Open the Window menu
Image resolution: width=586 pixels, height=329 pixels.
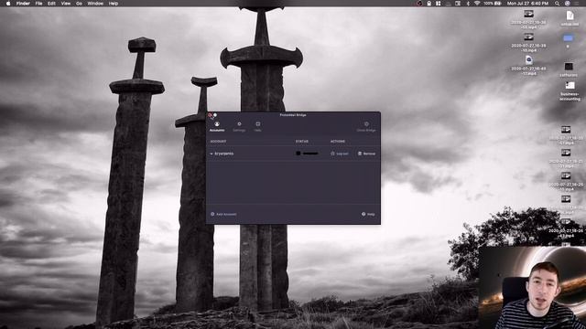tap(95, 4)
